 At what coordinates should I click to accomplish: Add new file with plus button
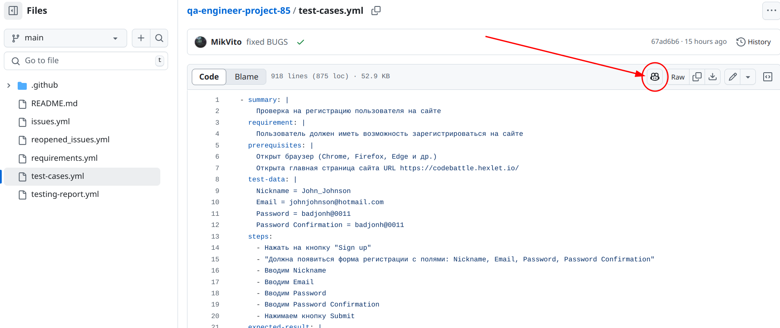[x=141, y=38]
